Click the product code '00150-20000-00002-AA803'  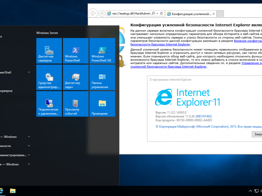point(194,120)
